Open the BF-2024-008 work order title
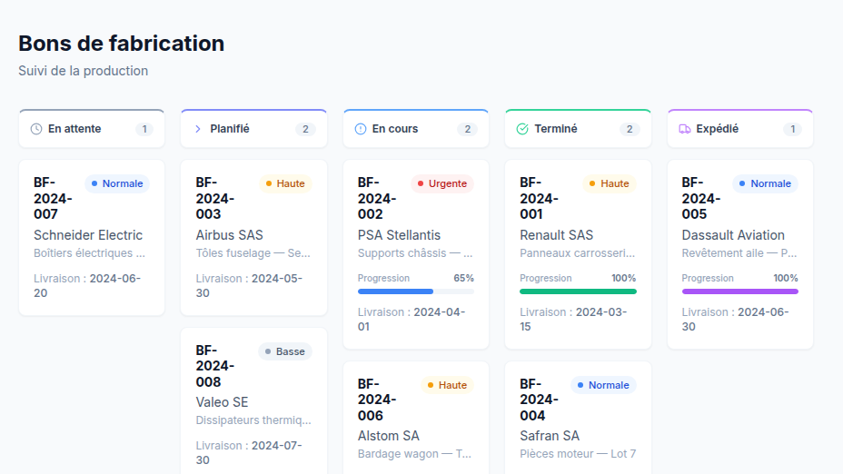The image size is (843, 474). (x=215, y=366)
